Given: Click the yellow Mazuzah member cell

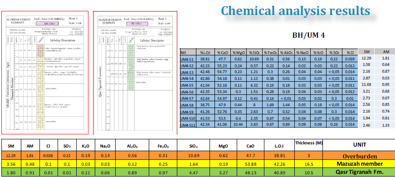Looking at the screenshot, I should pos(359,164).
